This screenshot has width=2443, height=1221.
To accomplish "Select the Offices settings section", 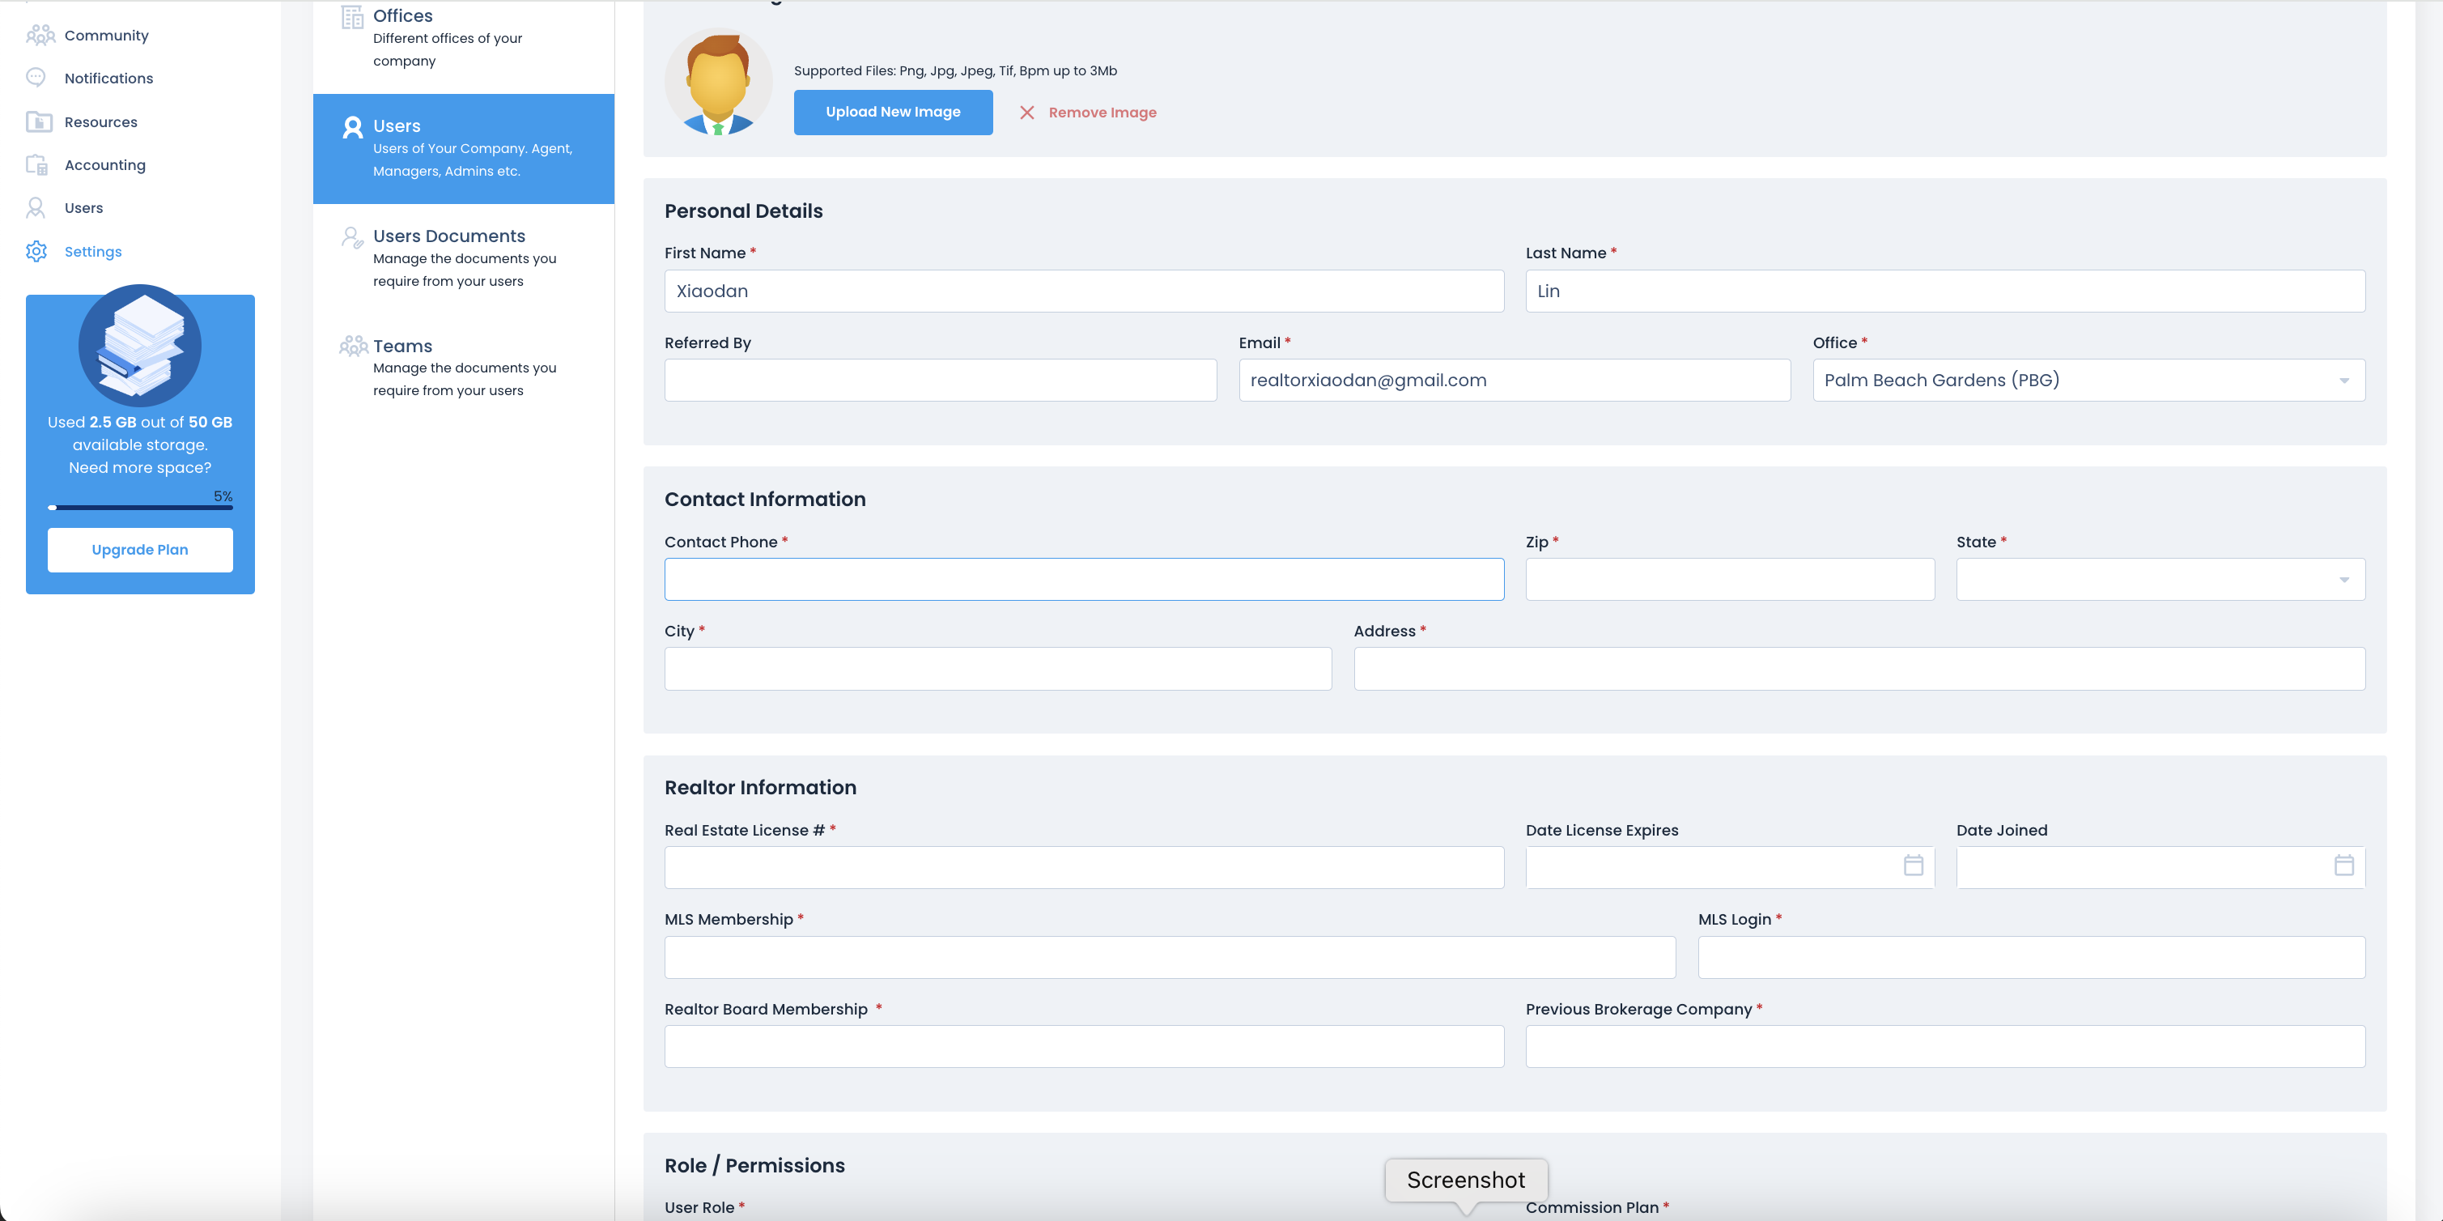I will (464, 38).
